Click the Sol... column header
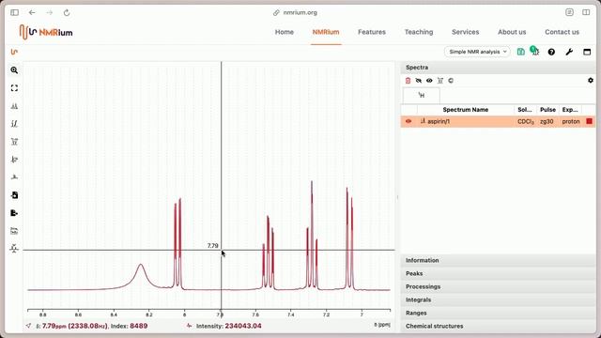 pos(525,110)
